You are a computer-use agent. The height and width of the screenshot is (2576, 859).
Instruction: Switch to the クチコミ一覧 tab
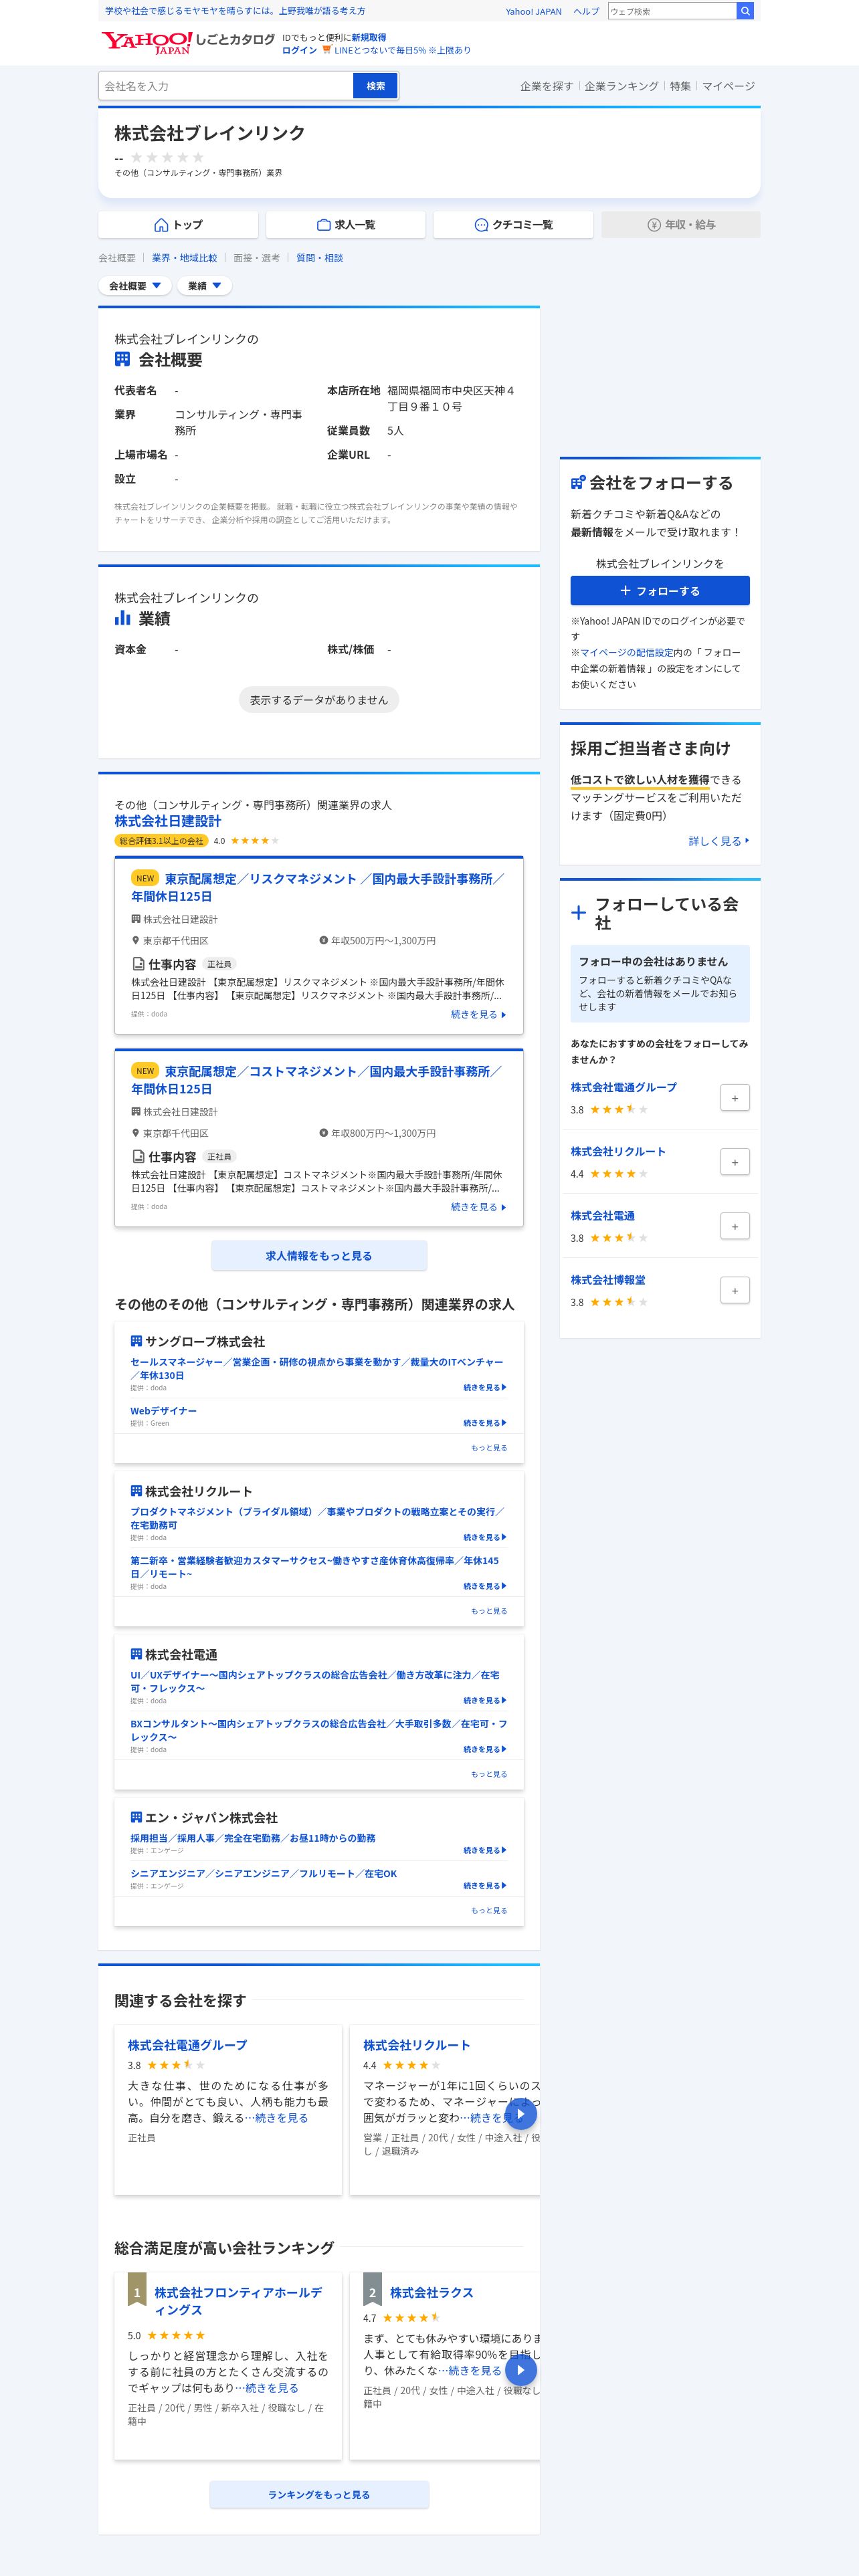coord(513,225)
